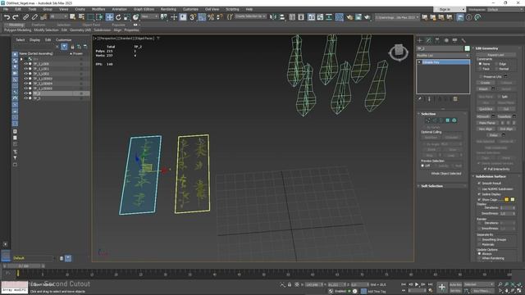
Task: Select Element sub-object level icon
Action: (x=454, y=120)
